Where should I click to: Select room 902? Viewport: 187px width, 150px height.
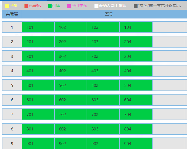pyautogui.click(x=71, y=143)
